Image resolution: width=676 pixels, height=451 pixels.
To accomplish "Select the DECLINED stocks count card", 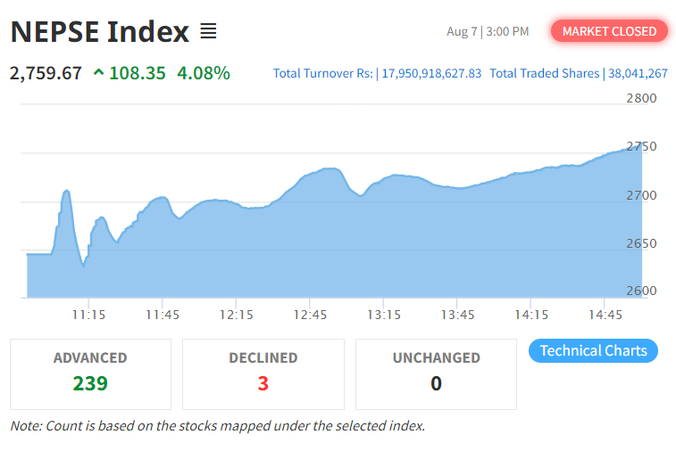I will coord(263,373).
